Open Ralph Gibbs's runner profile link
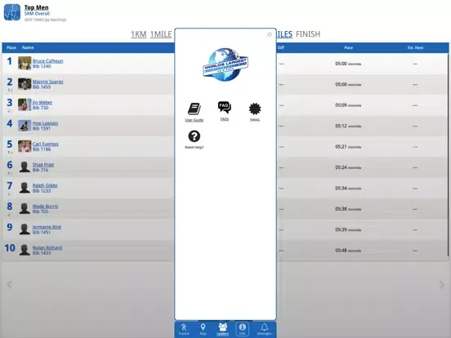This screenshot has height=338, width=451. [x=45, y=185]
